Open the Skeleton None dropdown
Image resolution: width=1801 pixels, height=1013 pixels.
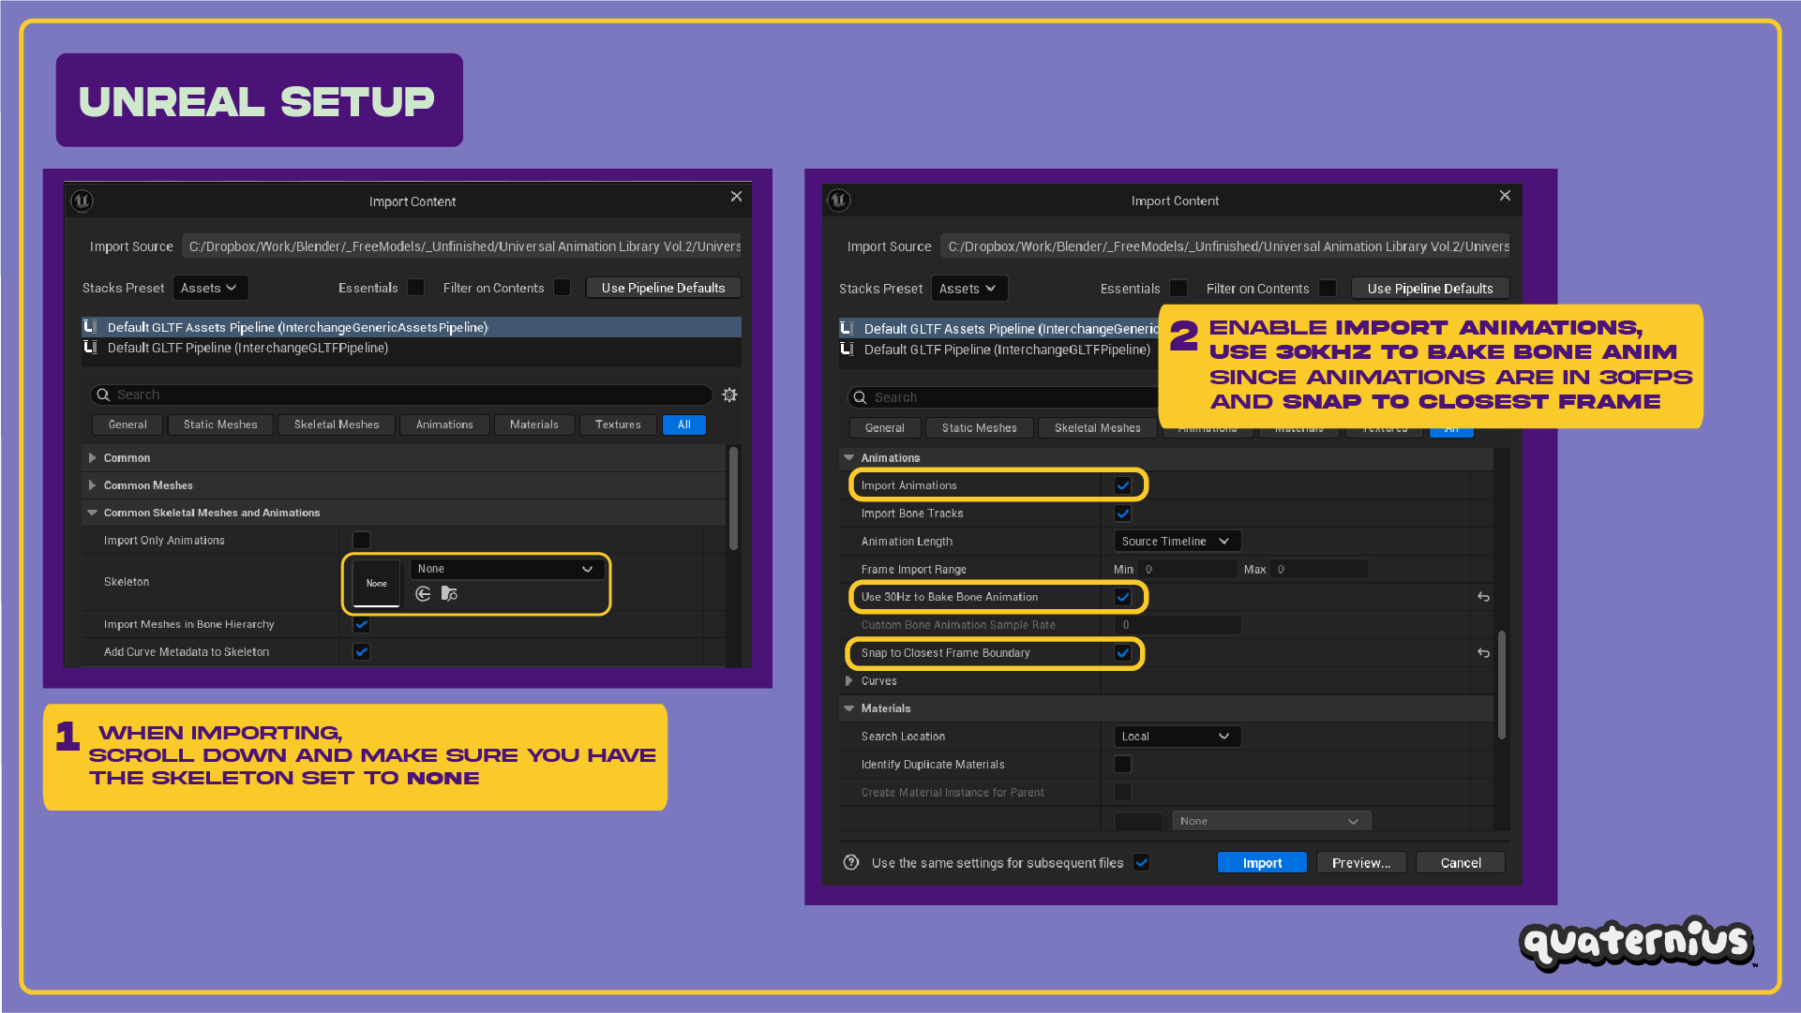click(506, 569)
